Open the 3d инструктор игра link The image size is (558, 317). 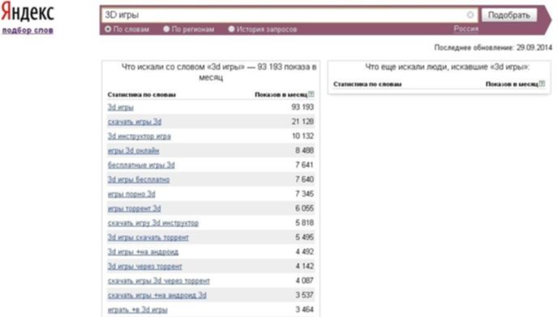click(139, 136)
